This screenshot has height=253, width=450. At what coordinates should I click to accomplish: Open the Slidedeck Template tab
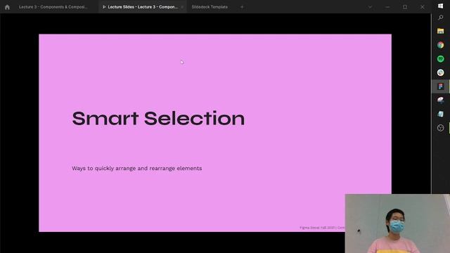(x=210, y=7)
